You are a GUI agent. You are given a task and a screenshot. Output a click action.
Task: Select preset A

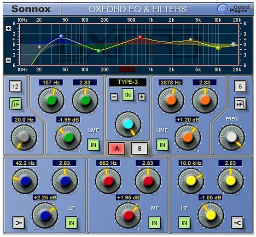pyautogui.click(x=117, y=149)
